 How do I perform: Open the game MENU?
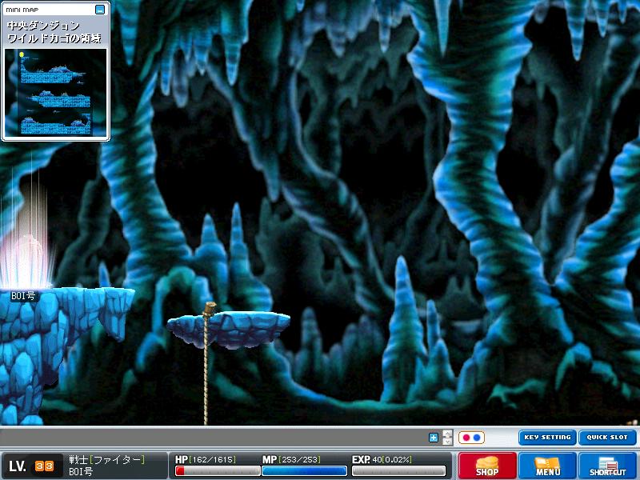click(x=547, y=466)
